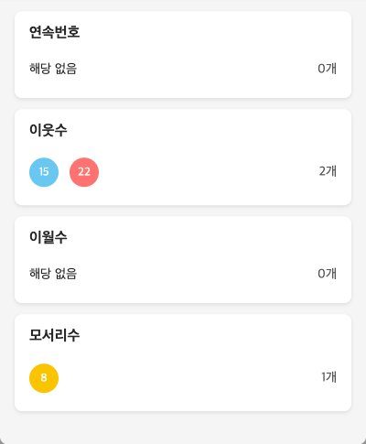Tap the yellow number 8 ball

click(x=44, y=378)
